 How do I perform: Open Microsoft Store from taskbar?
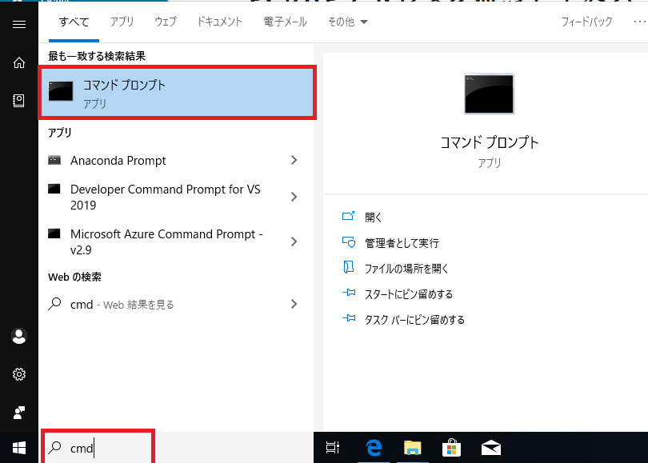(451, 448)
